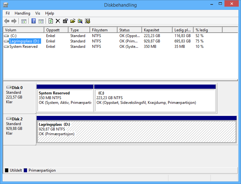Click the Back arrow toolbar icon
The image size is (241, 184).
coord(7,21)
